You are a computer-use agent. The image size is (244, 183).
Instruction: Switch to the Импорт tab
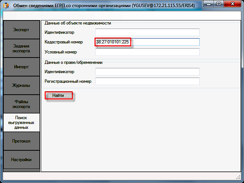point(22,67)
